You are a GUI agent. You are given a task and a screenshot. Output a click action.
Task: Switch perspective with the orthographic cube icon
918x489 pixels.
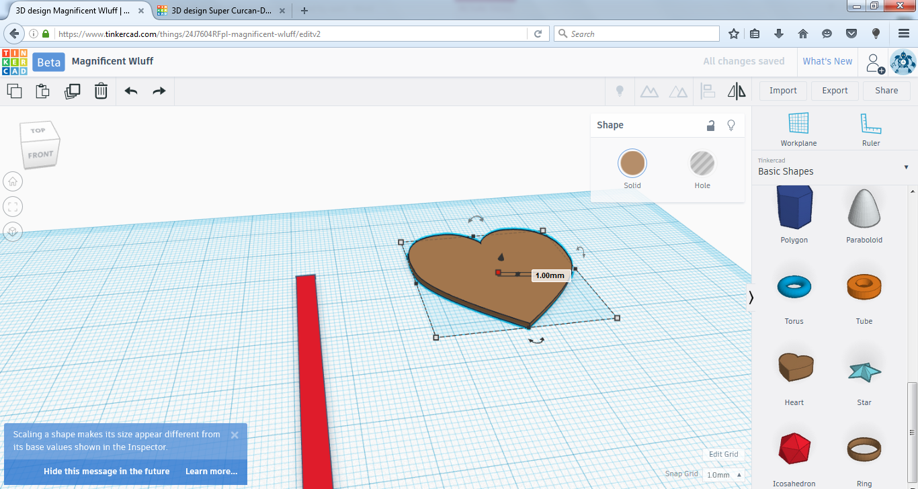(13, 232)
